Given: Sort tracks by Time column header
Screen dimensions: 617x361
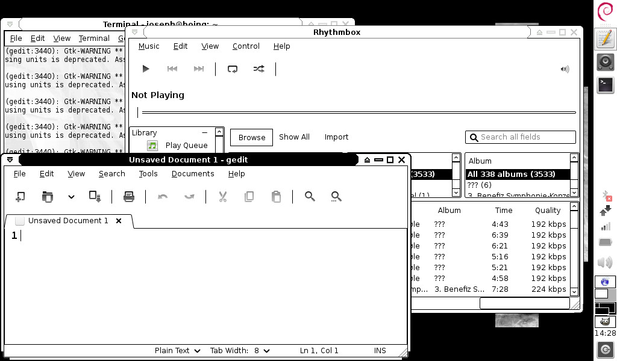Looking at the screenshot, I should pyautogui.click(x=504, y=210).
